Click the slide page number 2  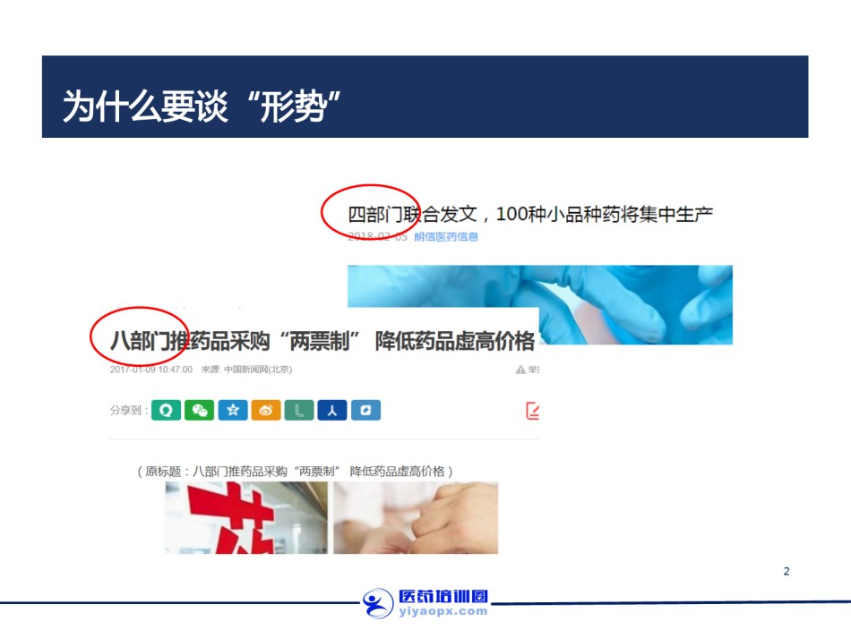pyautogui.click(x=787, y=571)
